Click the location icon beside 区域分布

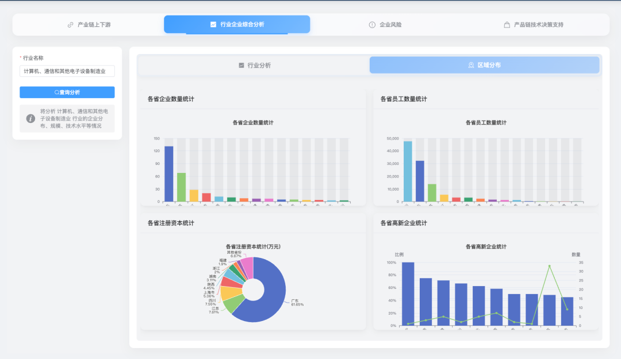tap(471, 65)
